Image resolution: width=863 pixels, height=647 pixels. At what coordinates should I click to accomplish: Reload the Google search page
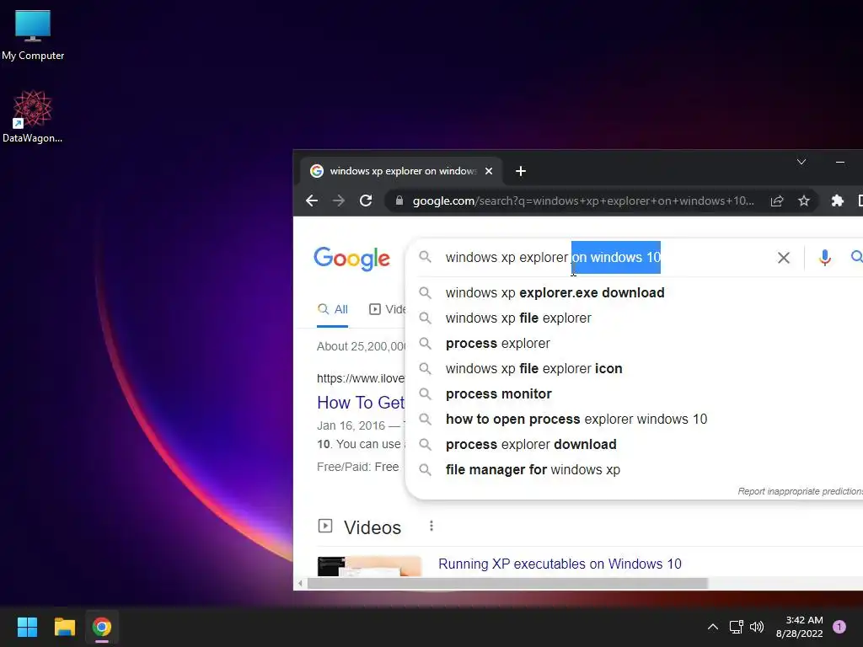coord(366,201)
